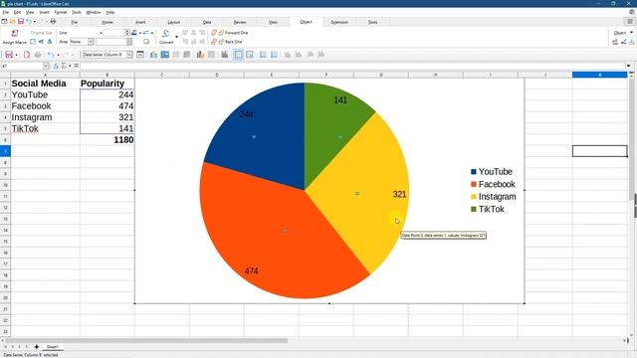Click the horizontal scrollbar at bottom
The image size is (637, 358).
coord(146,340)
